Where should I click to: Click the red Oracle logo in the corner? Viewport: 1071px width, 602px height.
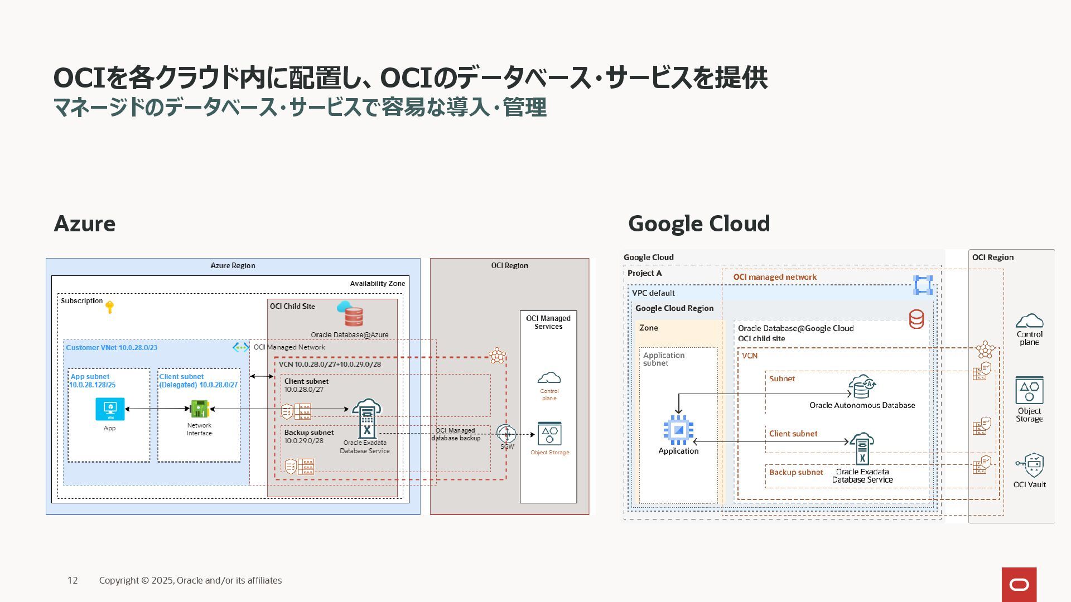click(1019, 585)
